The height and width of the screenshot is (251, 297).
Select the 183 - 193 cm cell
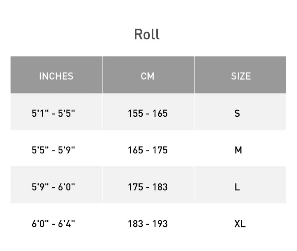point(148,224)
